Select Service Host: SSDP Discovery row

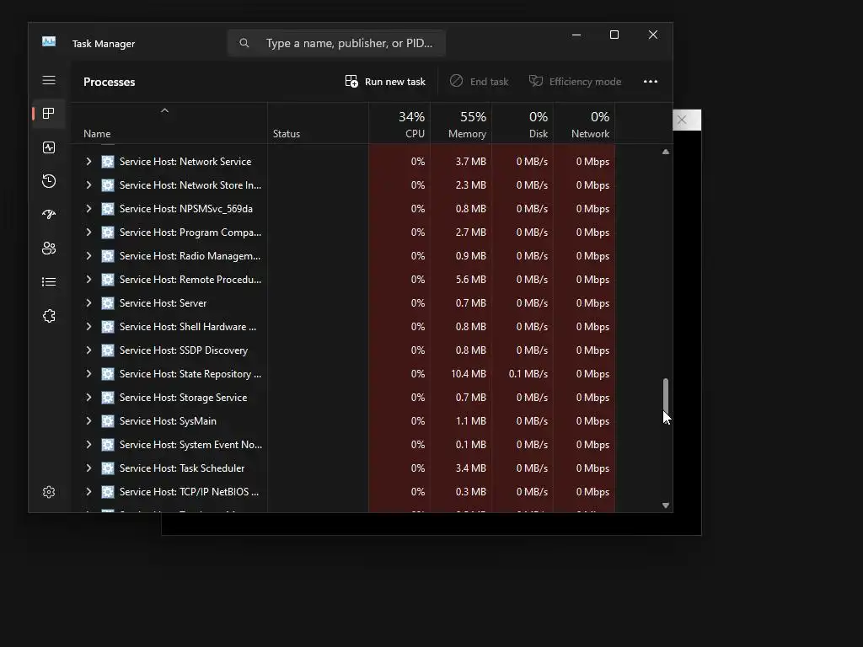click(x=344, y=350)
